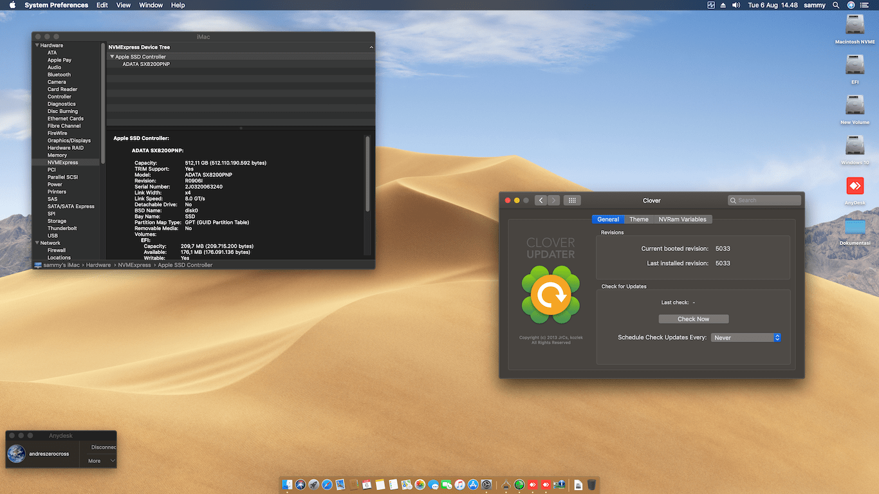Click the andreszerocross globe avatar in Anydesk
The height and width of the screenshot is (494, 879).
16,454
